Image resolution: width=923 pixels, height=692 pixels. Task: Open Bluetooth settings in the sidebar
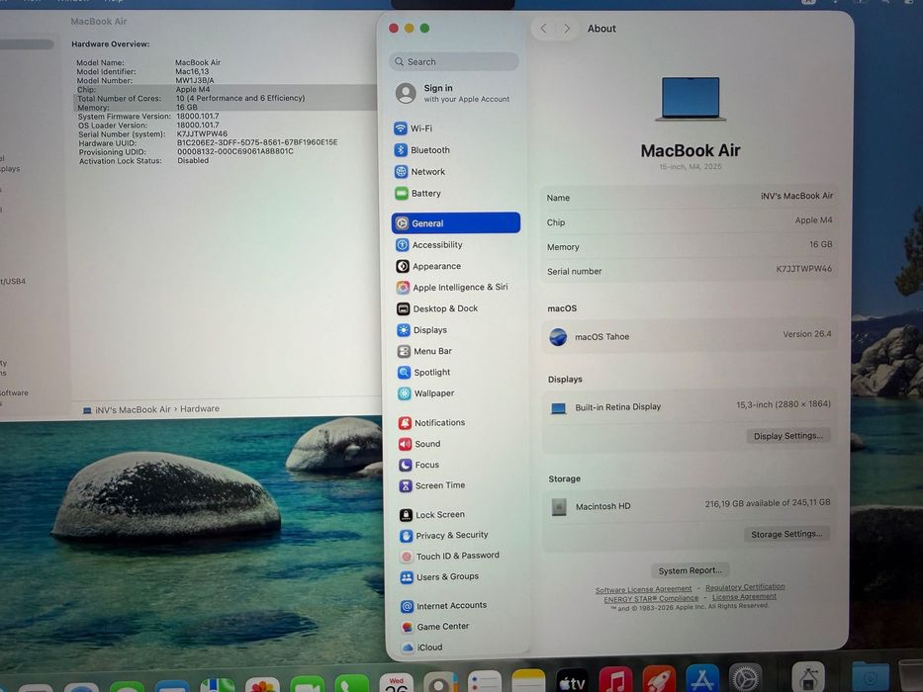(x=422, y=150)
